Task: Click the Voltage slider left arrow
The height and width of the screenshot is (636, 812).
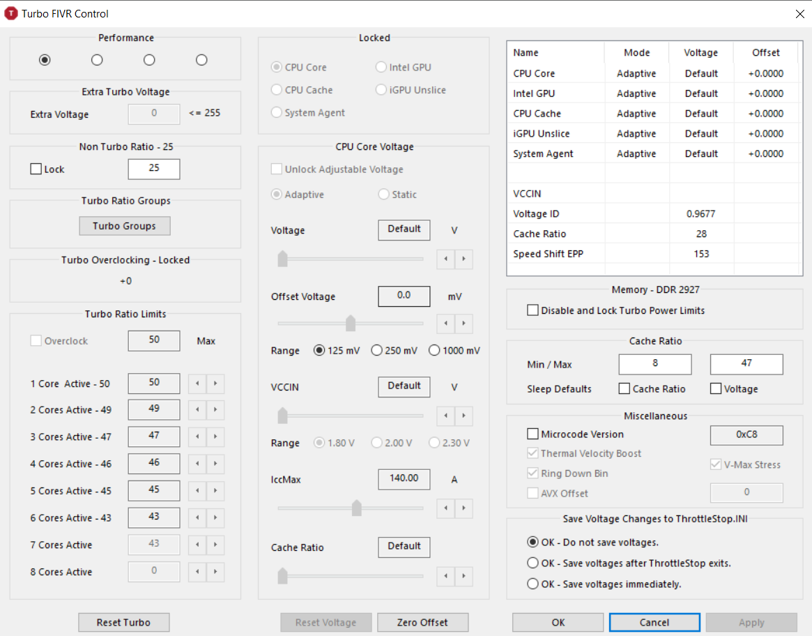Action: 446,259
